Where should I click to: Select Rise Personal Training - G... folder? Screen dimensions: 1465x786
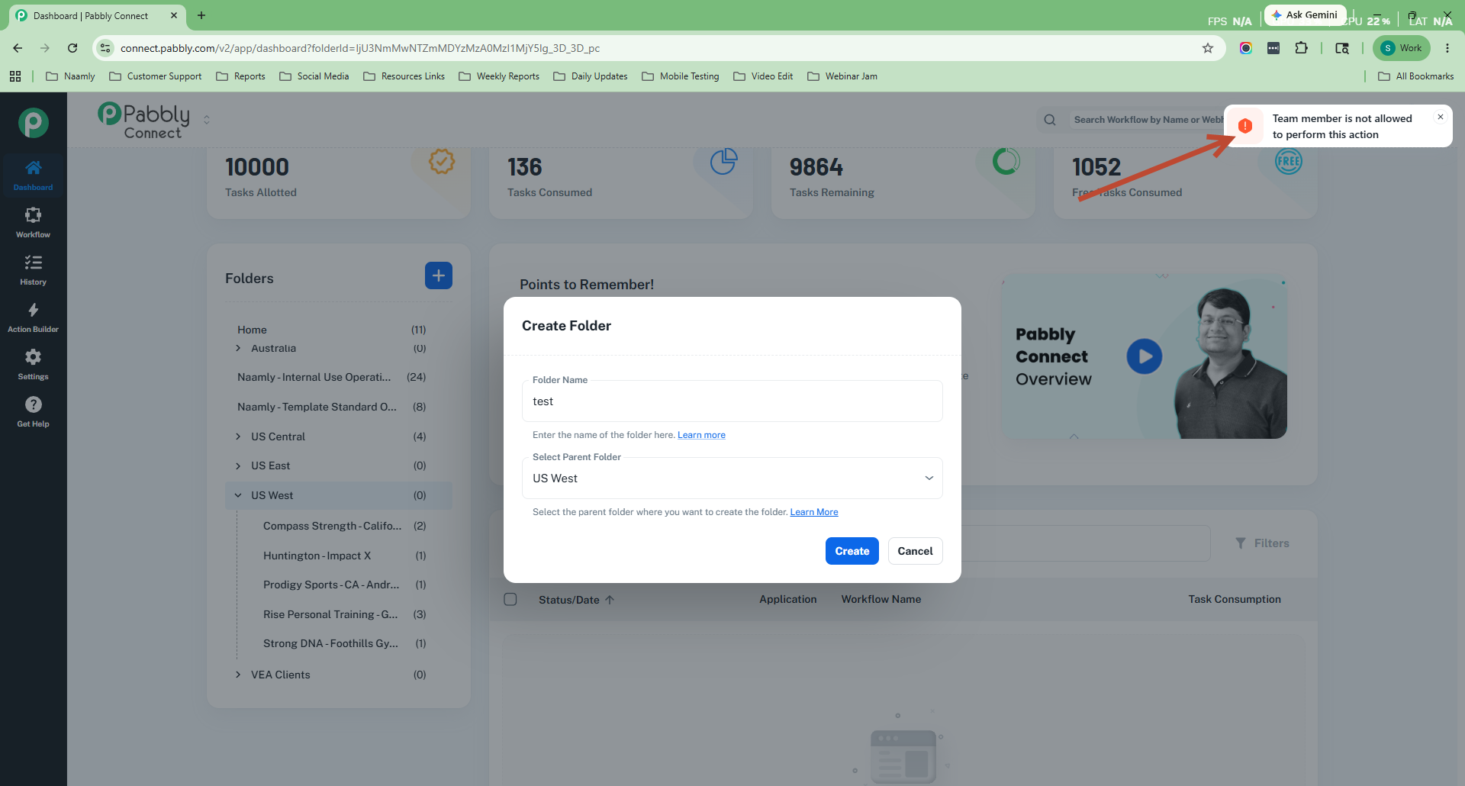click(345, 614)
